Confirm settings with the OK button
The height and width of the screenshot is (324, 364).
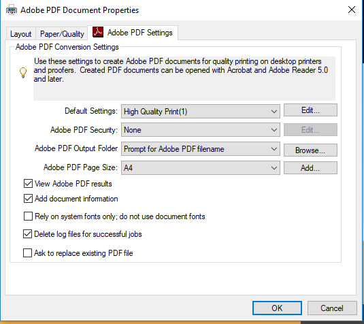[277, 308]
